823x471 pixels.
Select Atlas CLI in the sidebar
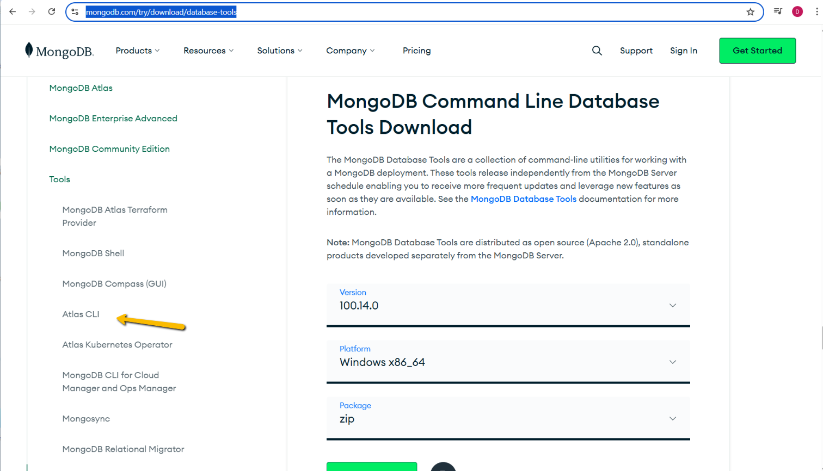(x=81, y=314)
